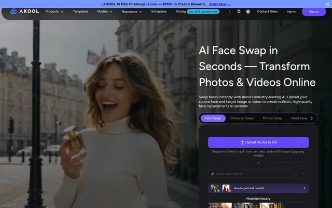Open the three-dots more menu
The height and width of the screenshot is (208, 332).
pyautogui.click(x=229, y=11)
